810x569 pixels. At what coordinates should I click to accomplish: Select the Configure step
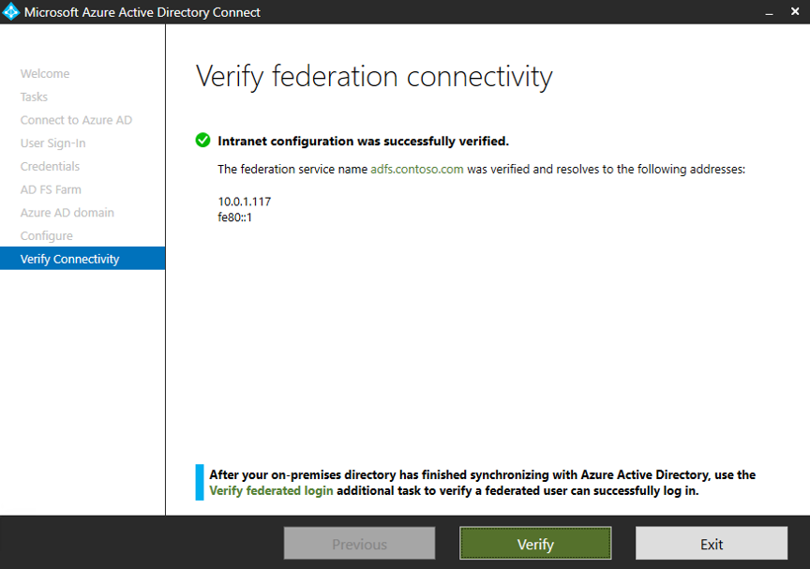coord(47,236)
